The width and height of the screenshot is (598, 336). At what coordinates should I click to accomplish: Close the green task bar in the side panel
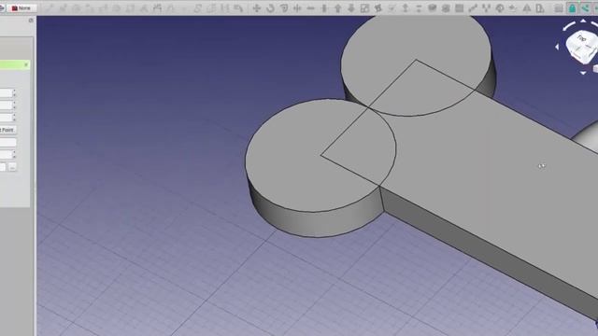[26, 64]
